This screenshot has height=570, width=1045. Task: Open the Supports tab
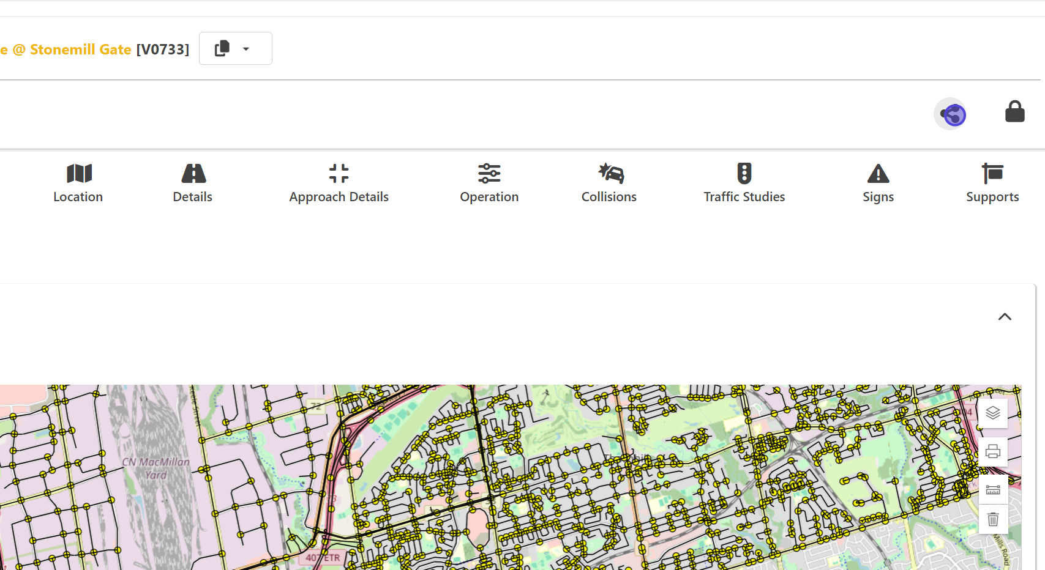[x=992, y=183]
